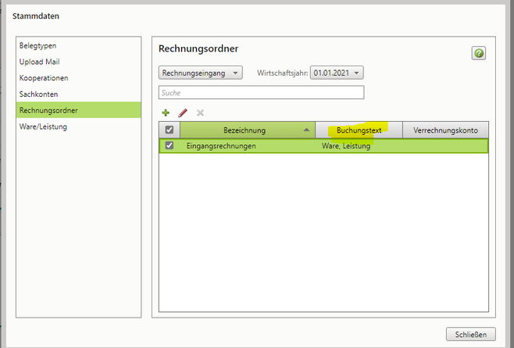Viewport: 514px width, 348px height.
Task: Toggle the select-all checkbox in table header
Action: point(170,130)
